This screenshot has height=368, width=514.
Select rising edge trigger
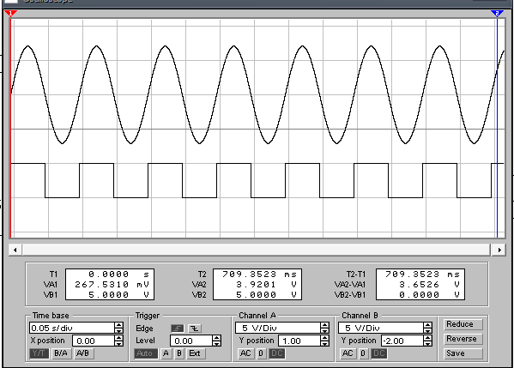(178, 328)
